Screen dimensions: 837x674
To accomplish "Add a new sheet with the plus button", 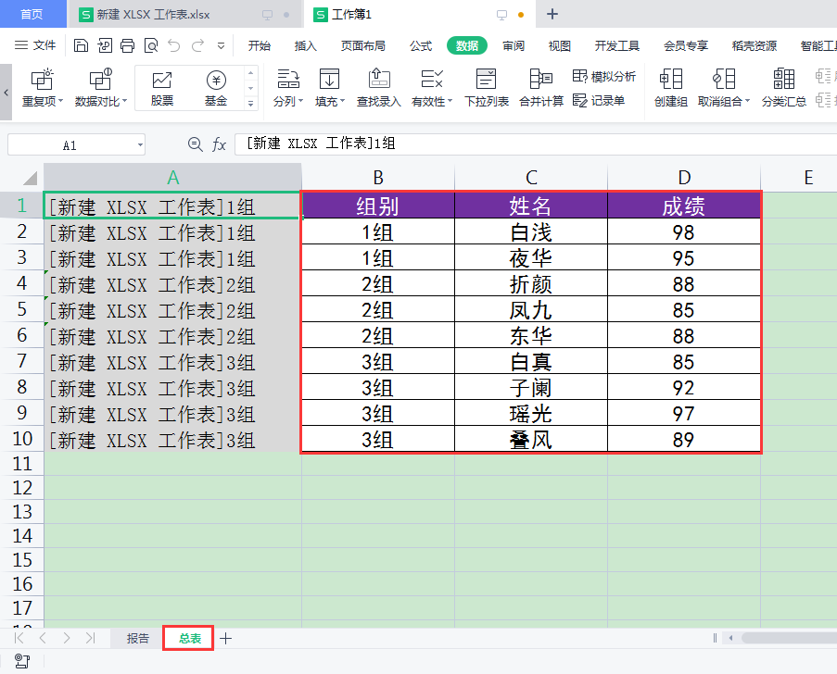I will [226, 638].
